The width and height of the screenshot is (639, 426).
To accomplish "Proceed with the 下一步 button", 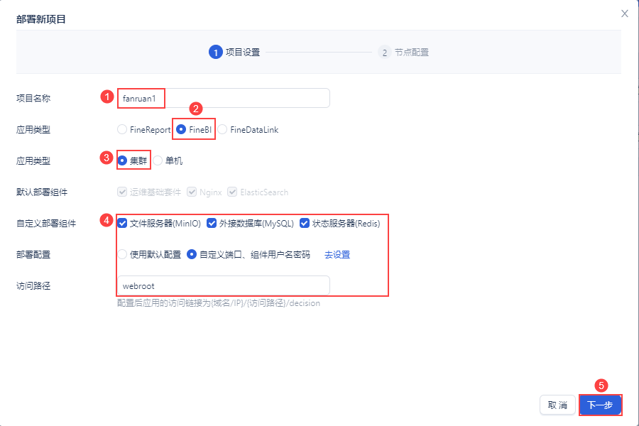I will coord(600,405).
